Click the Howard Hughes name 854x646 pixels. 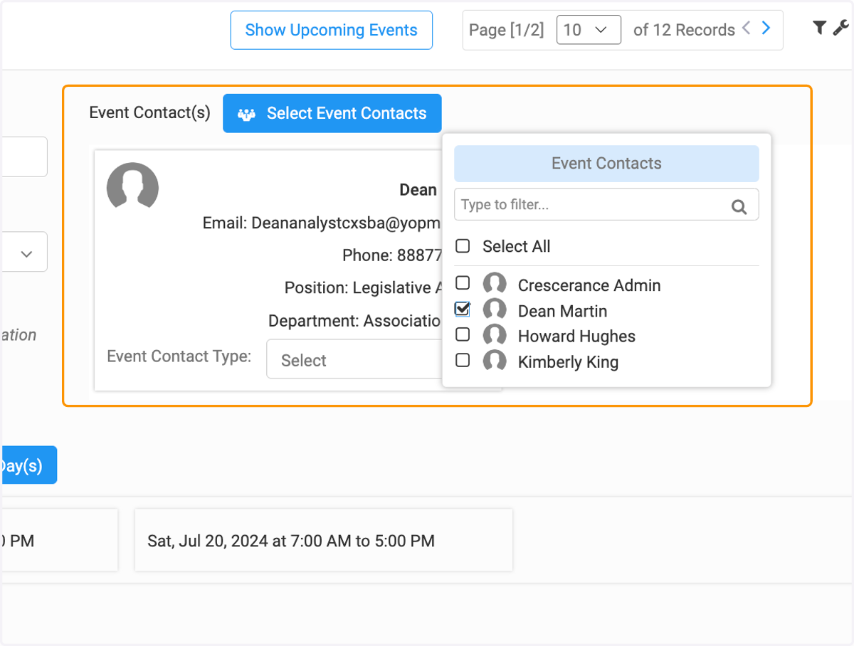[x=576, y=337]
